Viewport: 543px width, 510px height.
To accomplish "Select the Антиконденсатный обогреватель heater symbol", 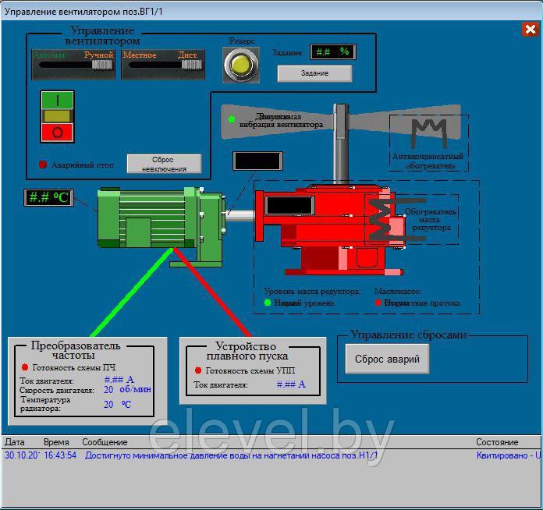I will 428,132.
